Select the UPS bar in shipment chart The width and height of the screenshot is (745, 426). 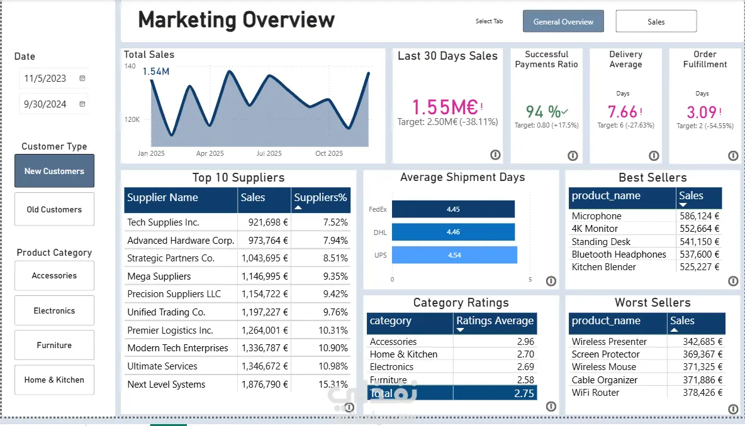coord(454,254)
